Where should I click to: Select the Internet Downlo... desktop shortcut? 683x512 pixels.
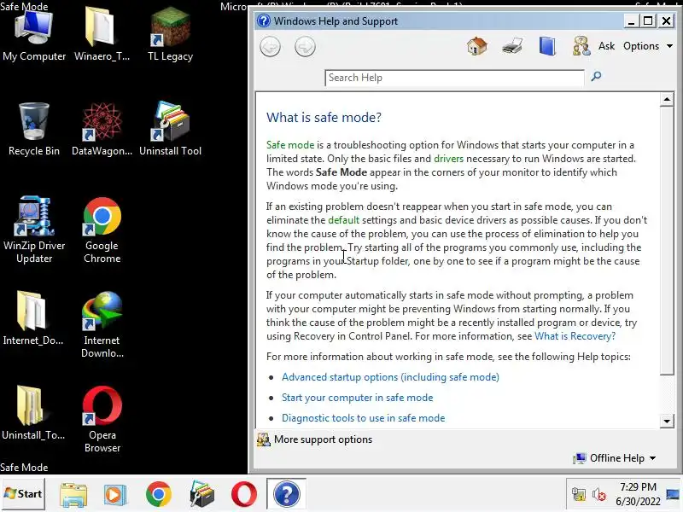[x=102, y=325]
